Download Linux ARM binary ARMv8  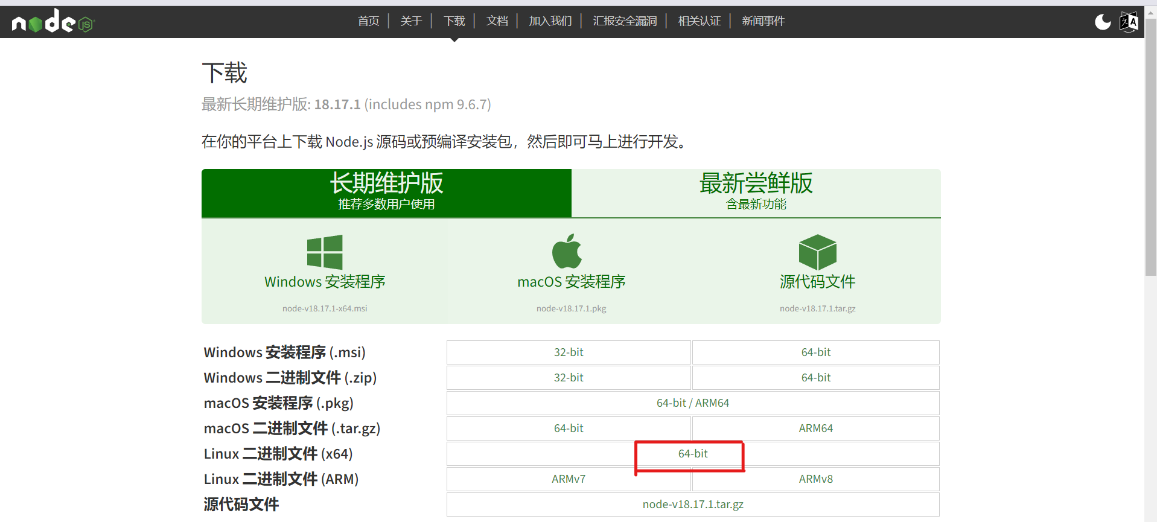[816, 479]
